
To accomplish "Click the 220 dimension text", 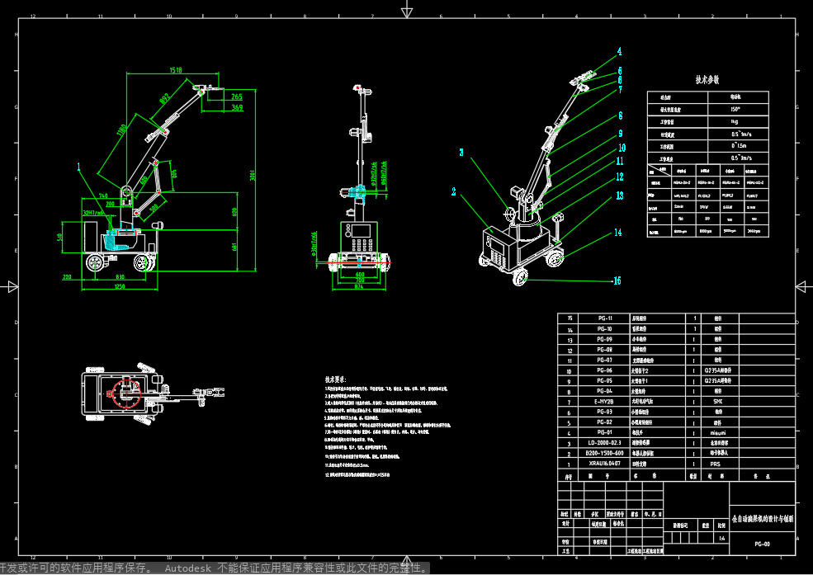I will 67,277.
